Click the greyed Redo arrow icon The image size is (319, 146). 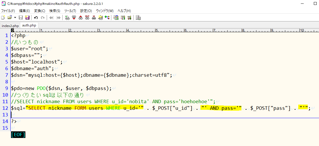tap(42, 18)
